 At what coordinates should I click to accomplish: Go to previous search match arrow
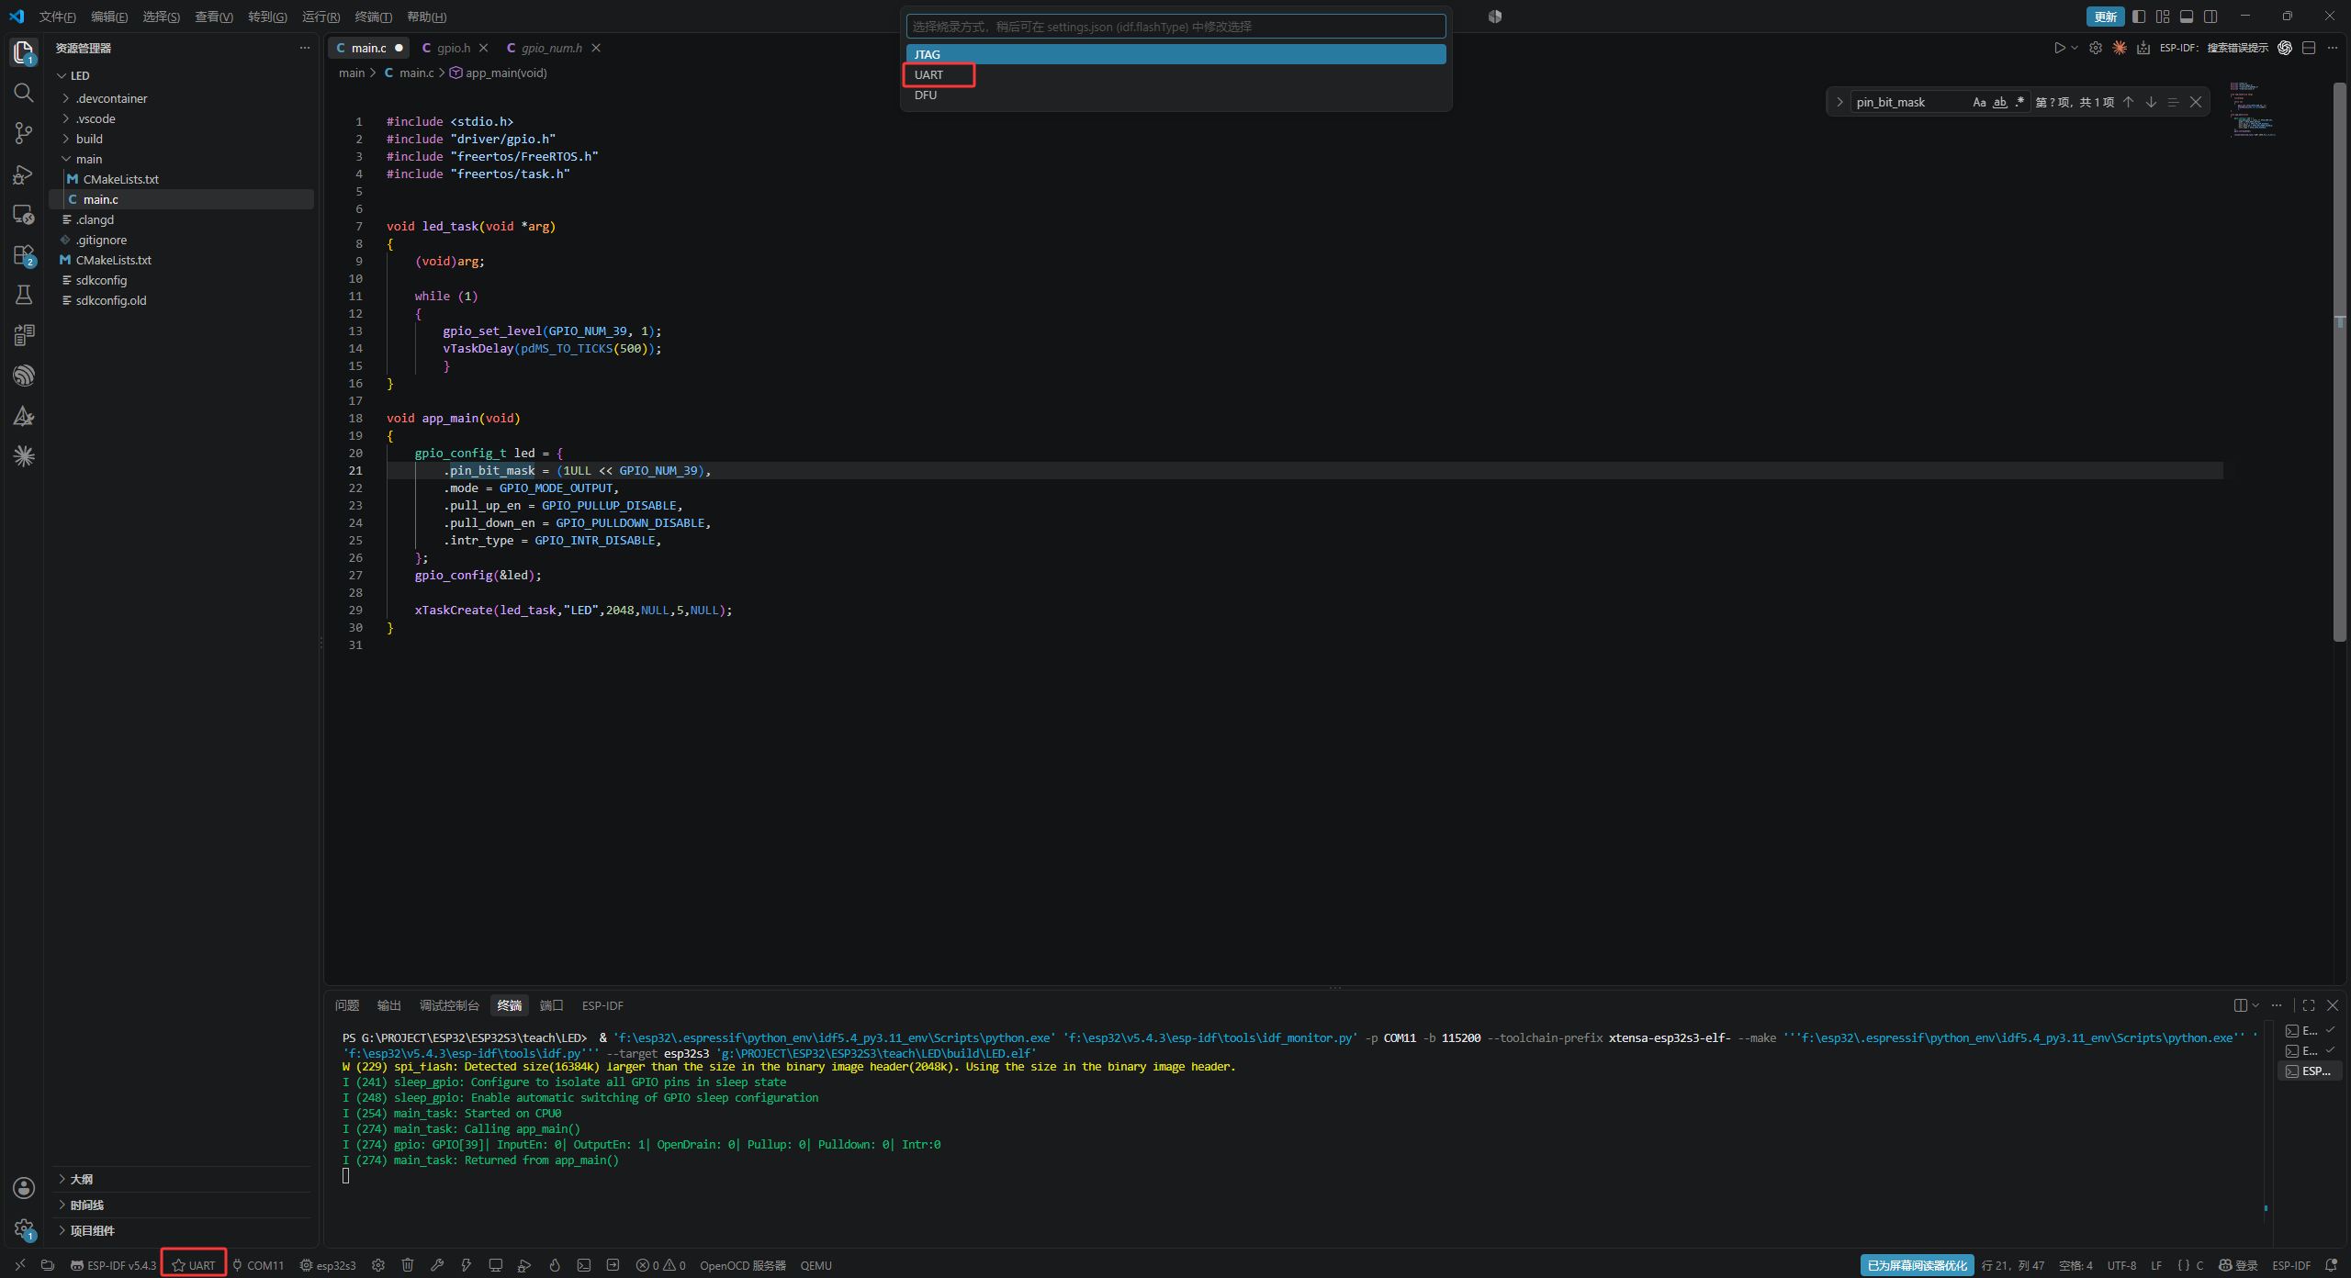pos(2128,102)
